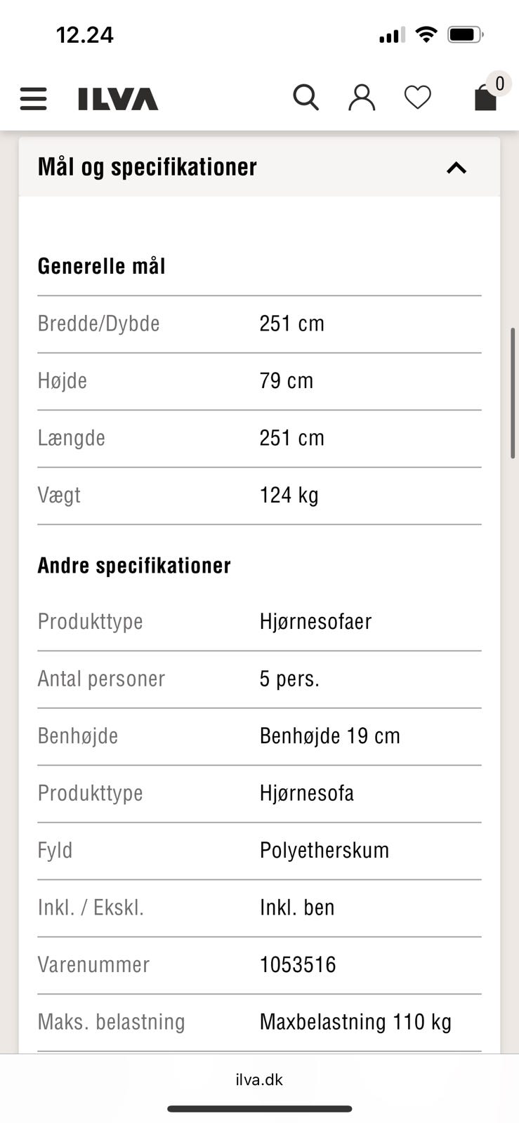Viewport: 519px width, 1123px height.
Task: Tap the time display 12.24
Action: (86, 34)
